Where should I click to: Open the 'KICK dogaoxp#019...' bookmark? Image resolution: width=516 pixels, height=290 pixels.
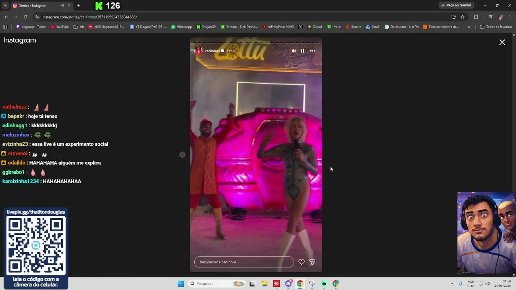coord(106,27)
